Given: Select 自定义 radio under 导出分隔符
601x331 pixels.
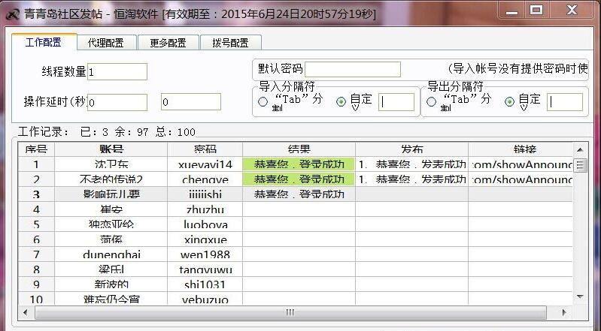Looking at the screenshot, I should coord(509,102).
